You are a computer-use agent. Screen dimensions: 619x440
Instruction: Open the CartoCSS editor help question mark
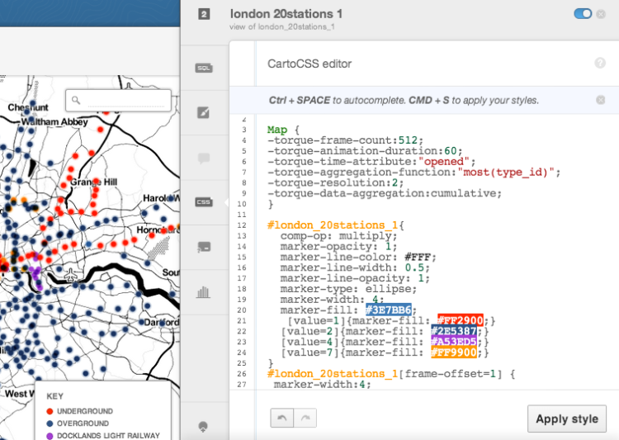pos(600,63)
